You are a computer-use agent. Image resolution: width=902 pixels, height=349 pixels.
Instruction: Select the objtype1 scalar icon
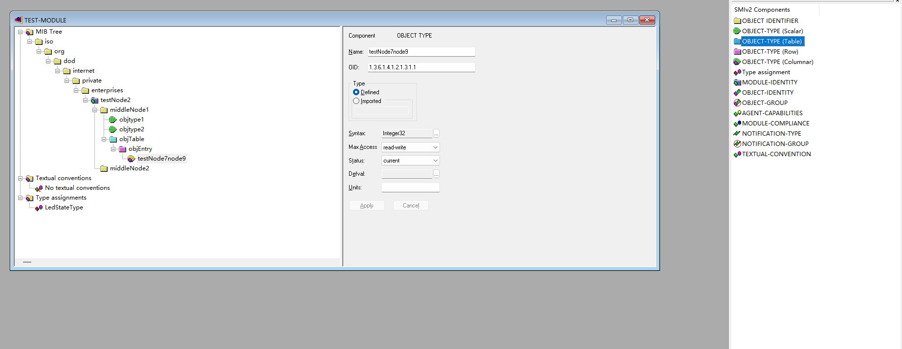[x=113, y=120]
